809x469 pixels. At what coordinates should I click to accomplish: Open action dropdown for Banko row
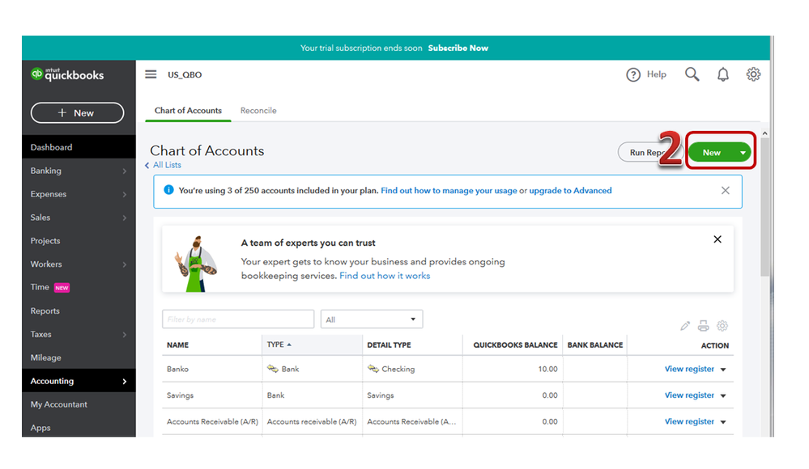click(723, 370)
